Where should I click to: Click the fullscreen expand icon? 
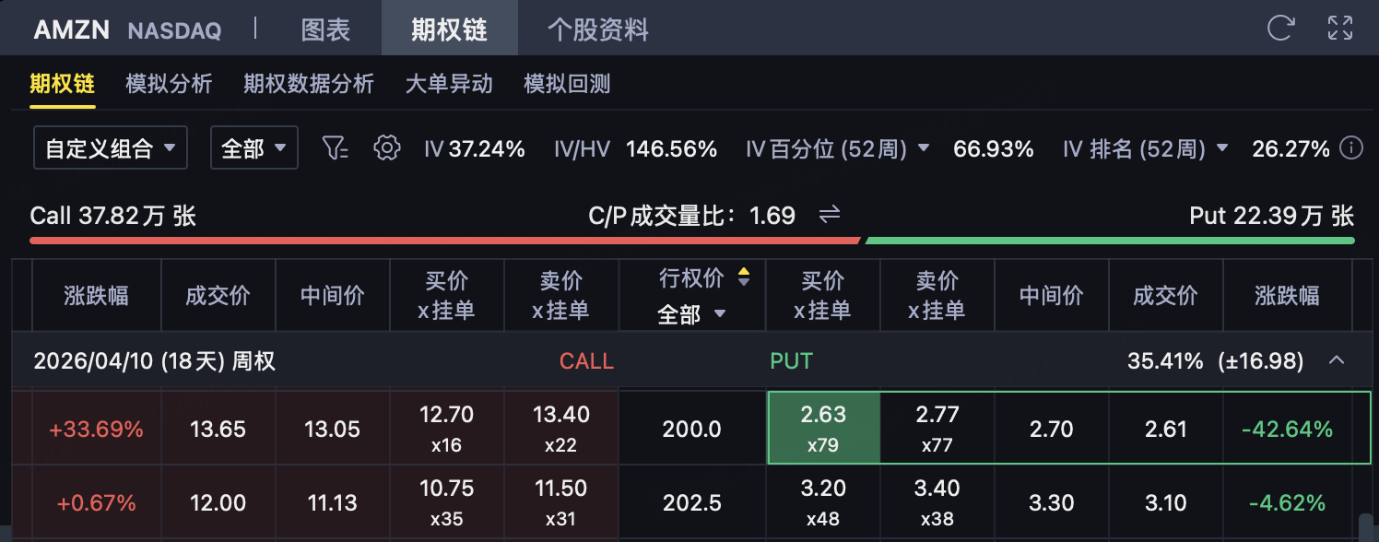pyautogui.click(x=1339, y=28)
